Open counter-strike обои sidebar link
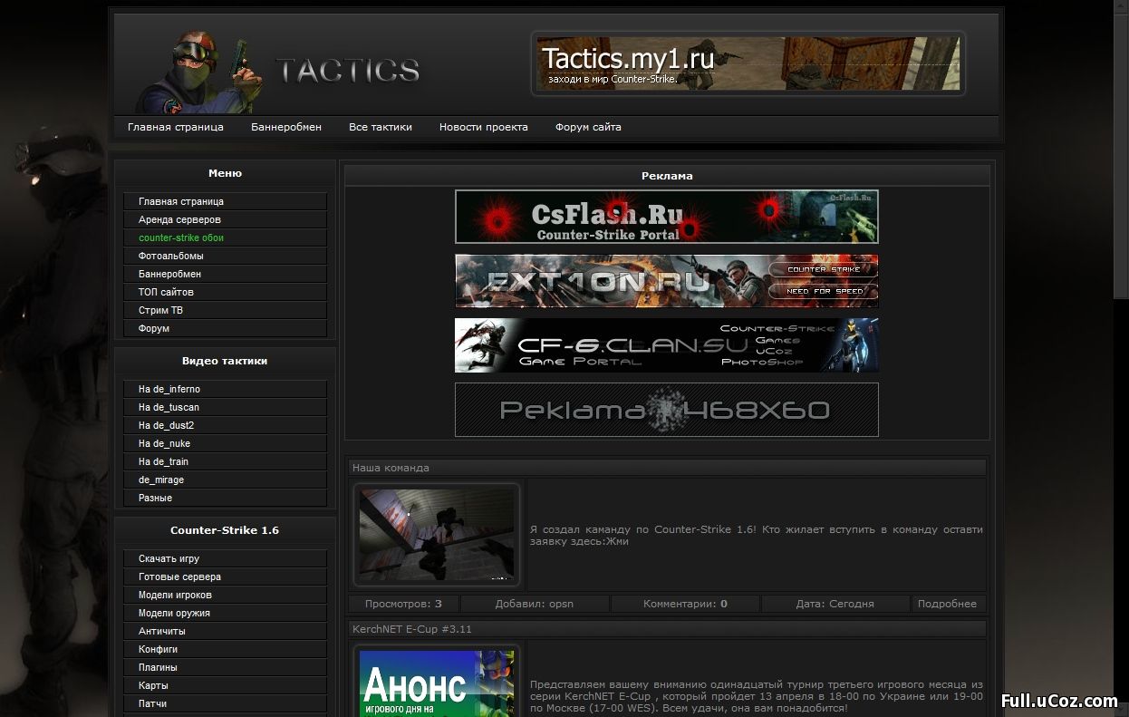The height and width of the screenshot is (717, 1129). [225, 237]
